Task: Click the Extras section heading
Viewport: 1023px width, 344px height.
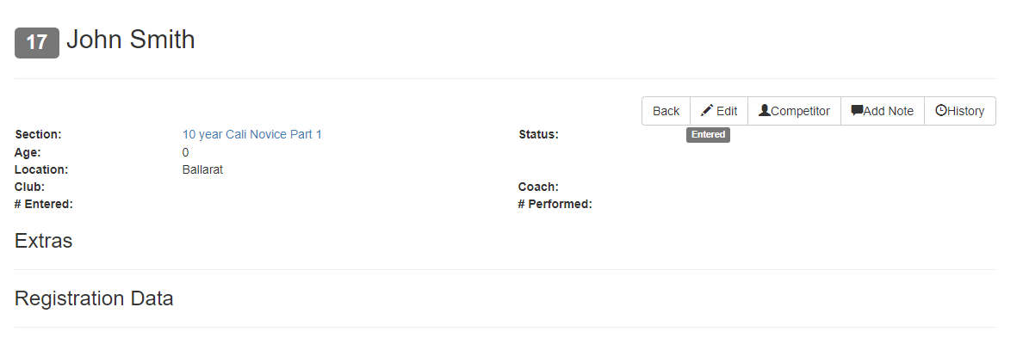Action: 43,241
